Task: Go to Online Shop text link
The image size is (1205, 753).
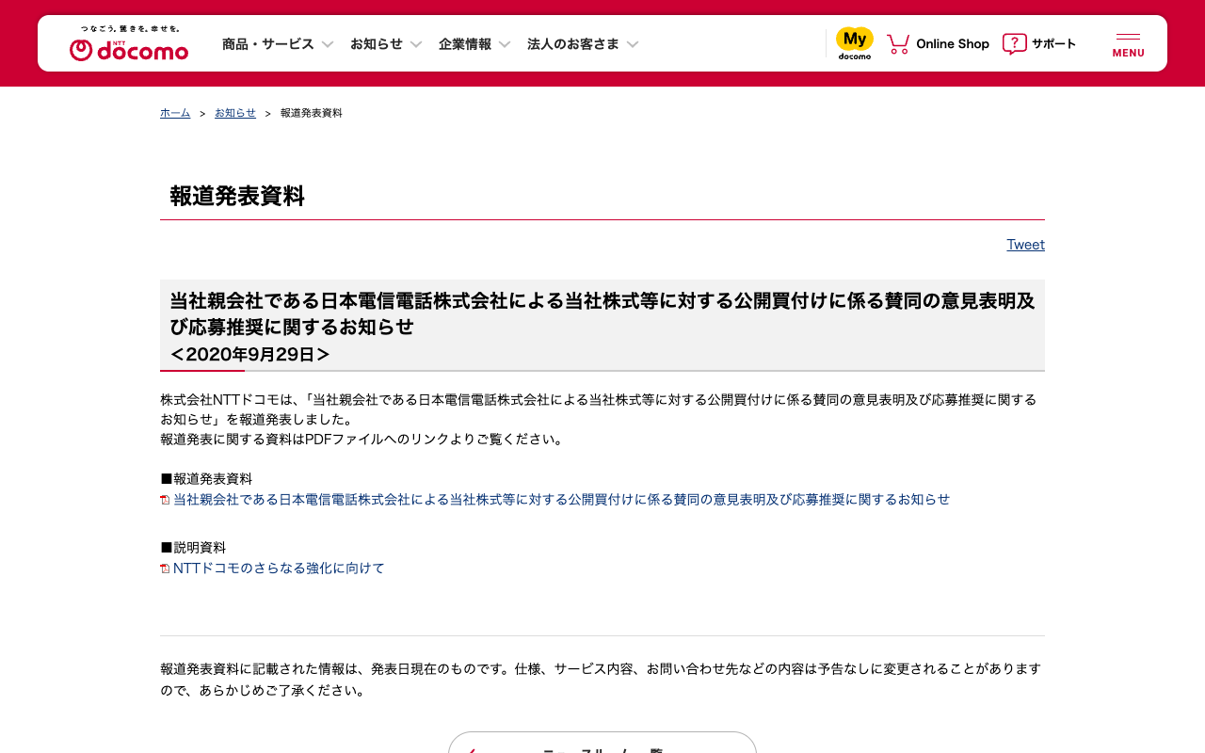Action: coord(953,43)
